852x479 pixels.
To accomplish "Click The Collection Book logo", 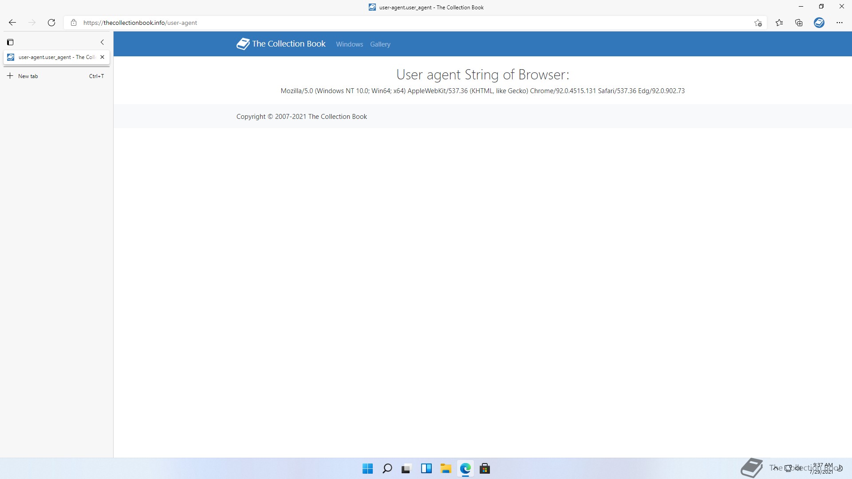I will click(x=281, y=44).
